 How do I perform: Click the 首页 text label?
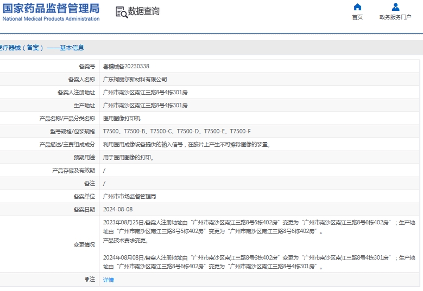[x=357, y=17]
